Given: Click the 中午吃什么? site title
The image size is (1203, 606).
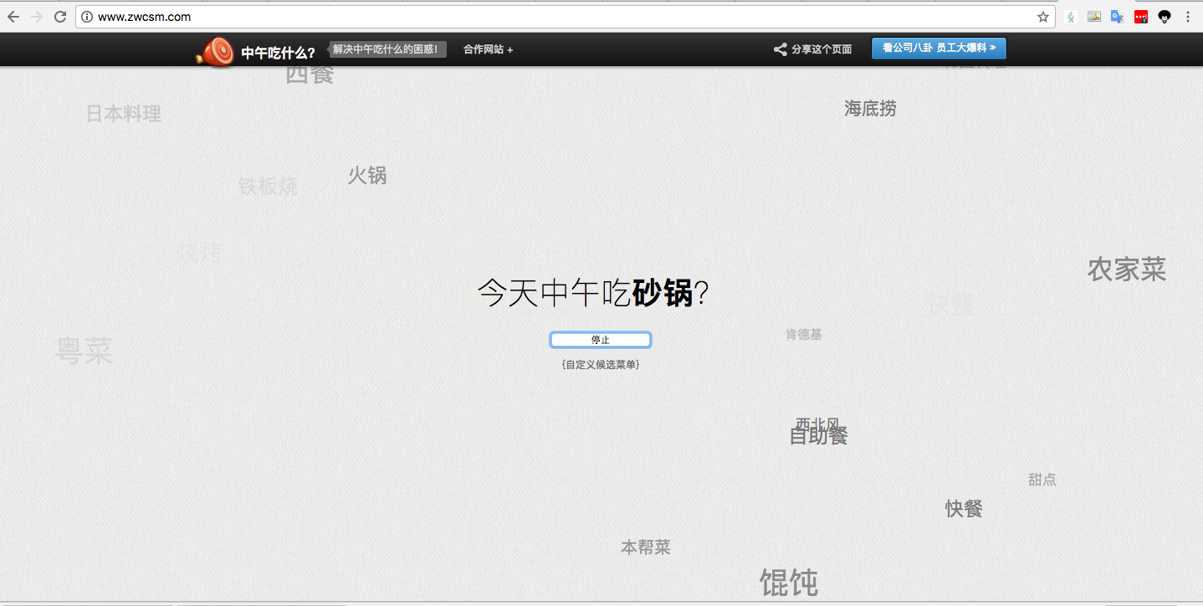Looking at the screenshot, I should (278, 53).
